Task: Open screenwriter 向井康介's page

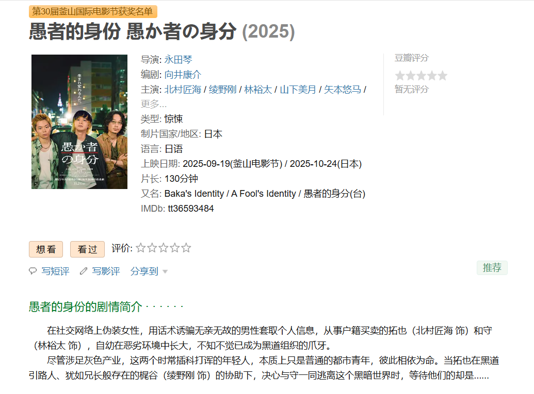Action: point(183,75)
